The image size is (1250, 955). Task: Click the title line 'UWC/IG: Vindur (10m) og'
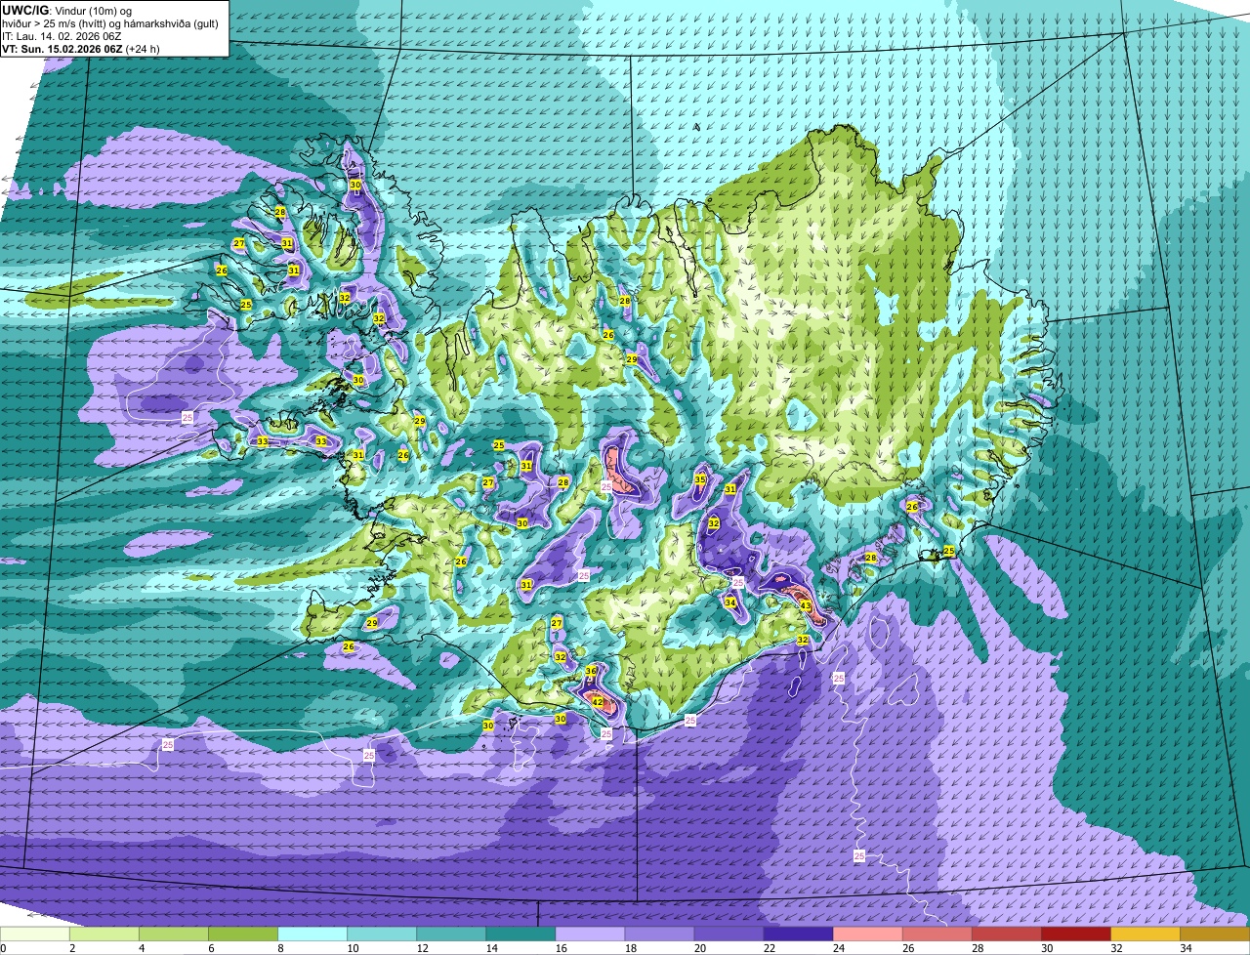tap(66, 9)
